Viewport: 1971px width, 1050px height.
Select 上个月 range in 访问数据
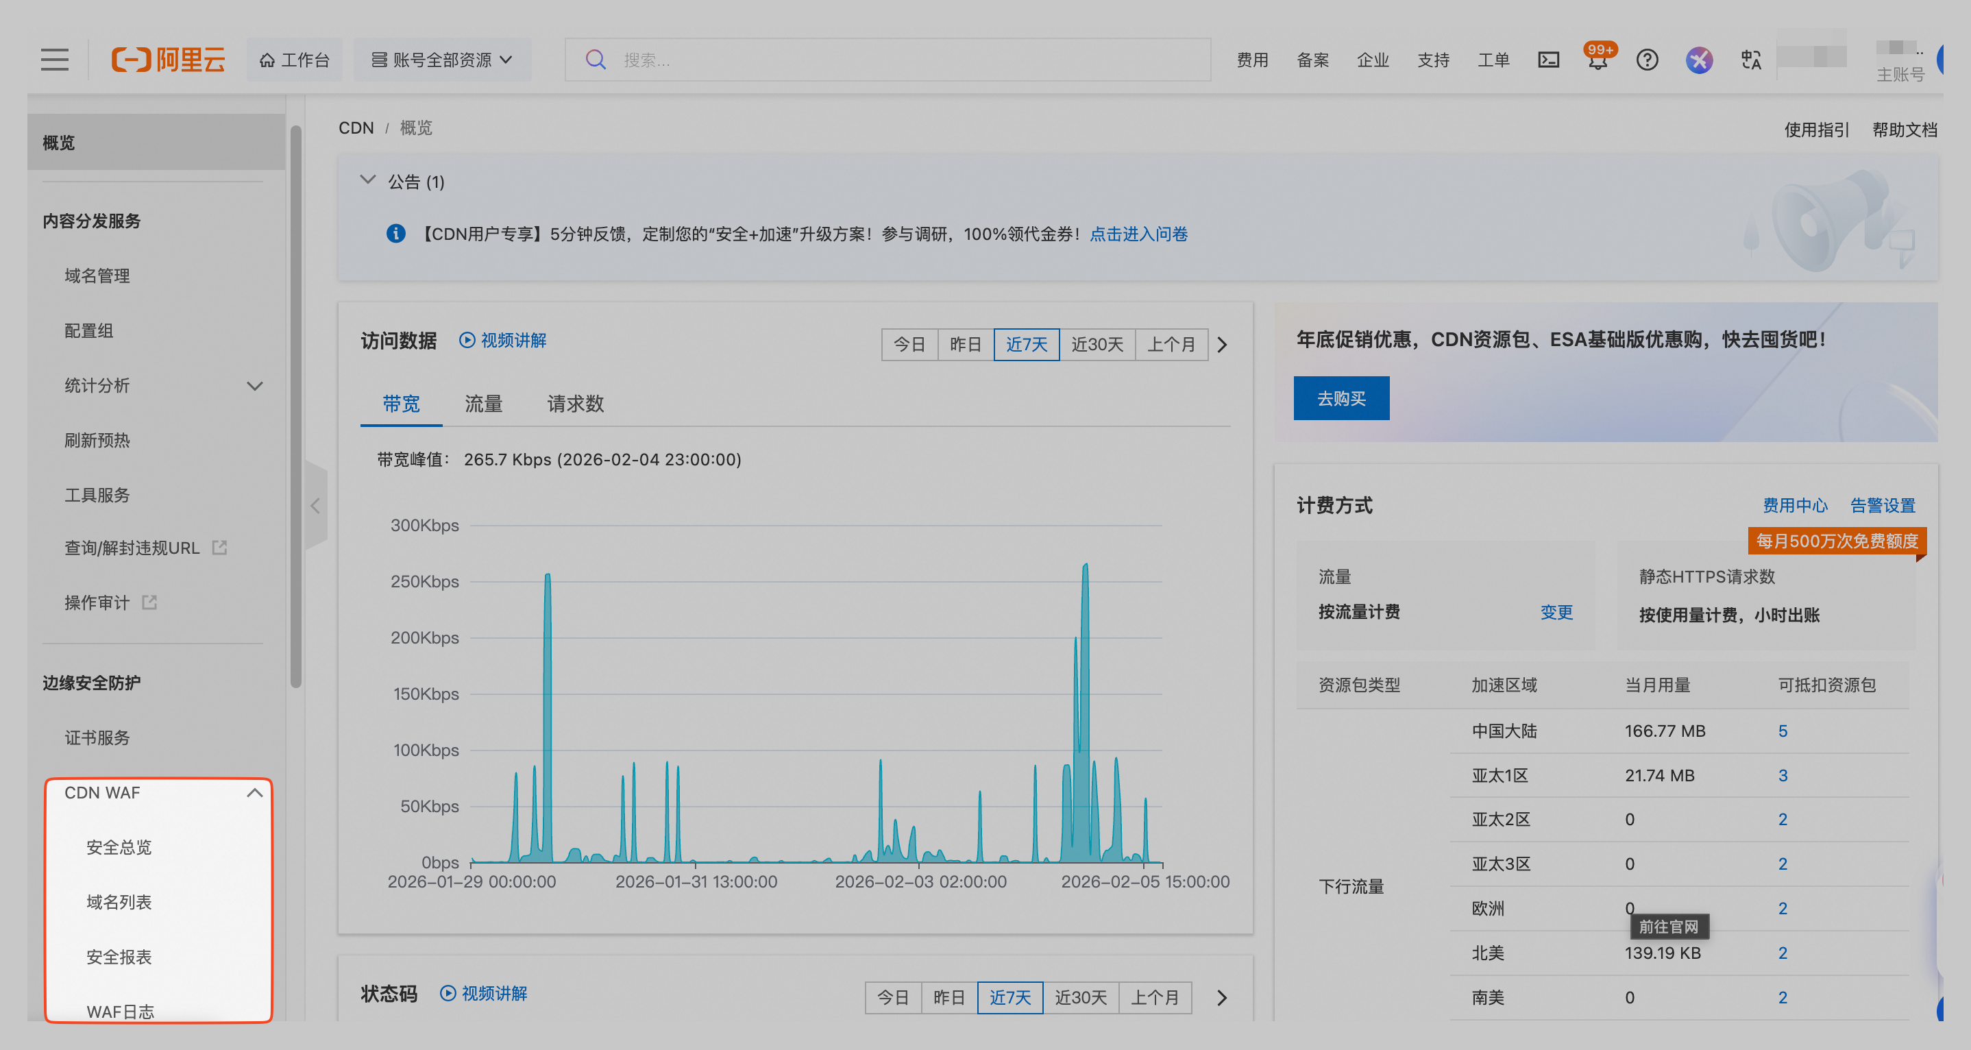(x=1171, y=345)
